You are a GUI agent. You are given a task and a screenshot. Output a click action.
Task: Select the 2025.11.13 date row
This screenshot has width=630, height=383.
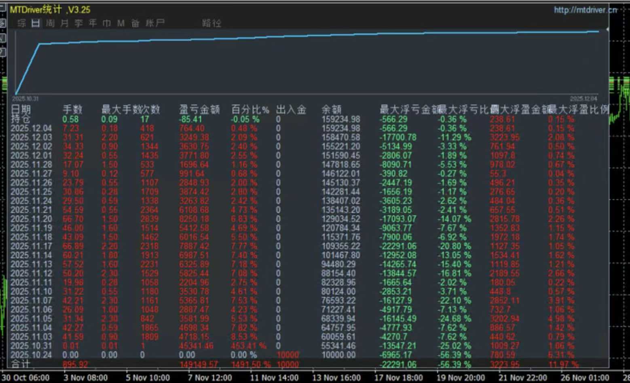point(31,265)
